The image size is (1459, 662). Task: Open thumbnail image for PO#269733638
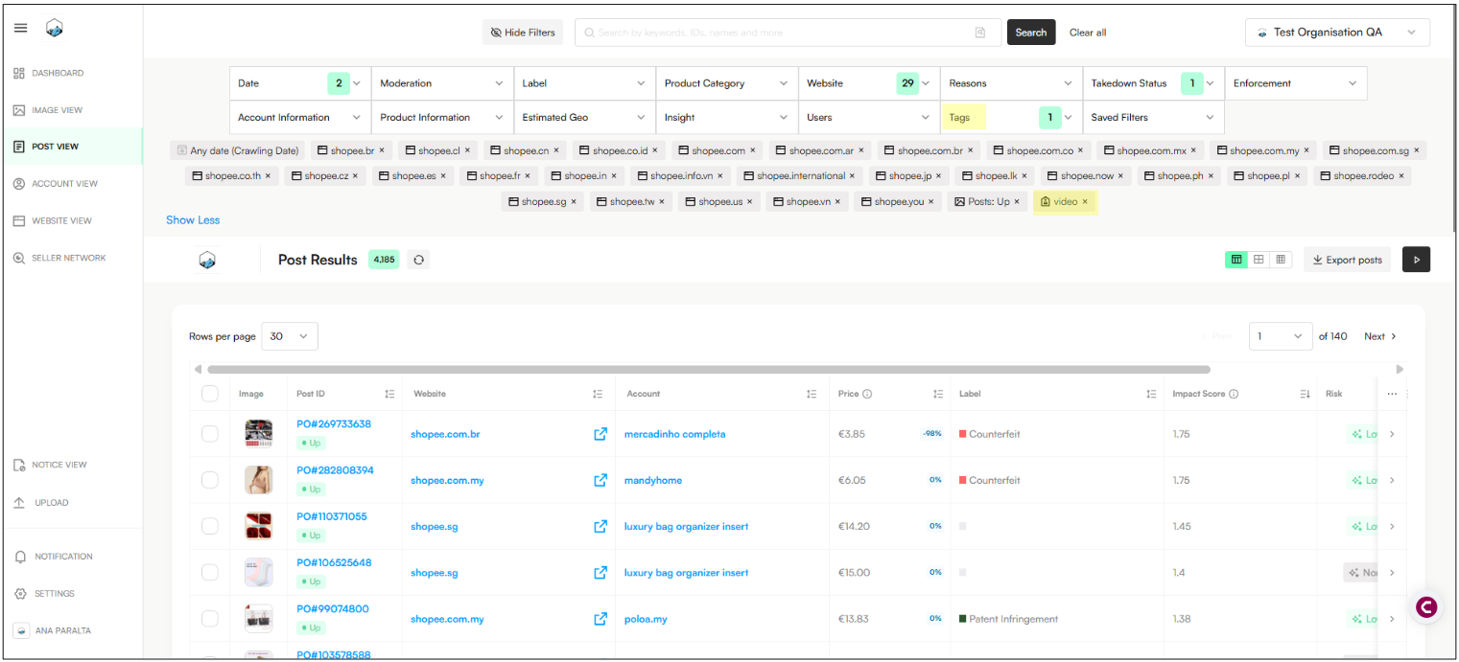258,434
